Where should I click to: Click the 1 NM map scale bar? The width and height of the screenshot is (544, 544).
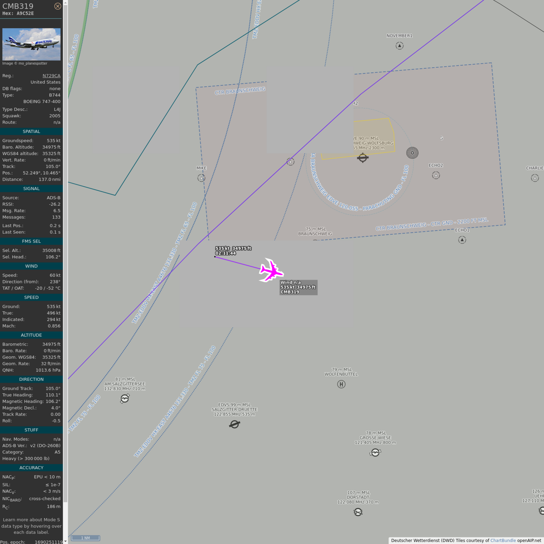click(85, 538)
